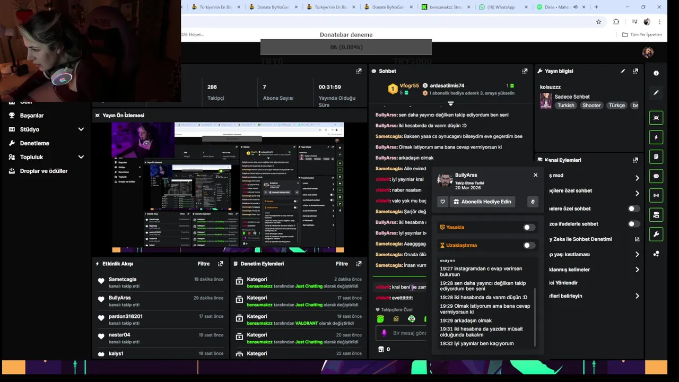This screenshot has width=679, height=382.
Task: Expand the yaşı kısıtlaması chevron
Action: coord(637,255)
